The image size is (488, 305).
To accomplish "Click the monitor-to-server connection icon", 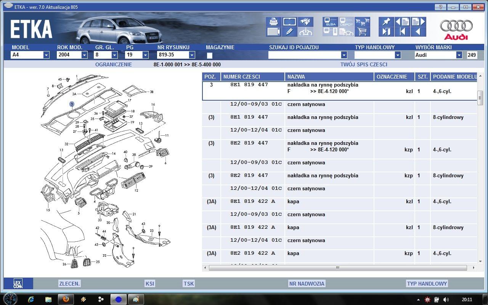I will point(330,32).
